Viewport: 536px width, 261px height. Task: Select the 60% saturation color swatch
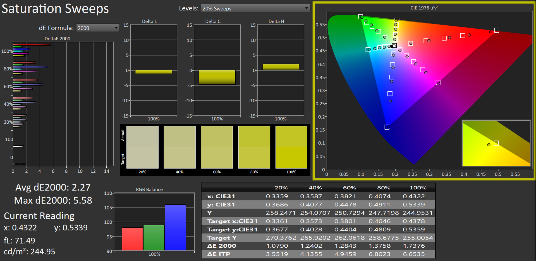[x=217, y=147]
